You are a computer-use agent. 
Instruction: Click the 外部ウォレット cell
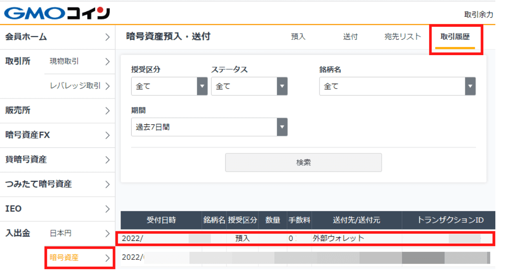(x=338, y=238)
